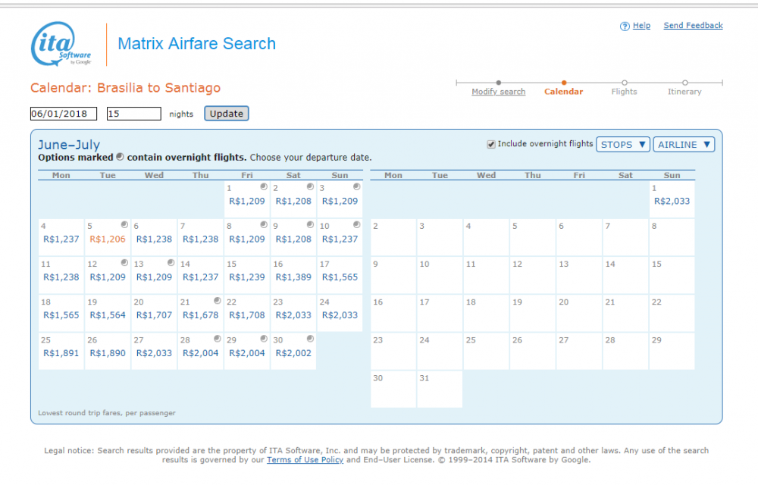Viewport: 758px width, 485px height.
Task: Click overnight flight icon on June 5
Action: click(124, 224)
